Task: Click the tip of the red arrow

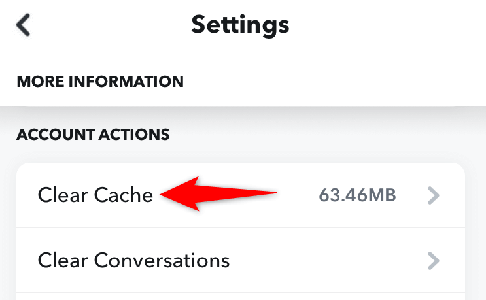Action: point(164,194)
